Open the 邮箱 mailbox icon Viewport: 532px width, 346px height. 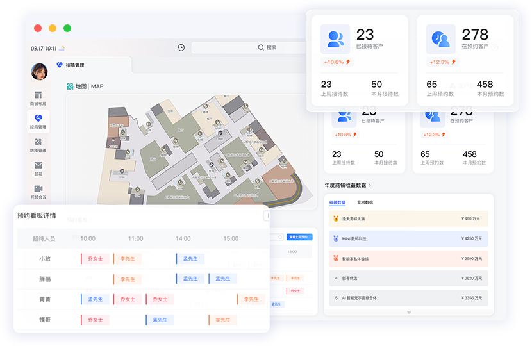(x=38, y=169)
